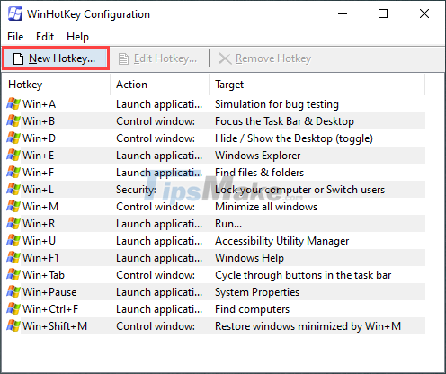
Task: Click 'Lock your computer or Switch users' target
Action: point(300,190)
